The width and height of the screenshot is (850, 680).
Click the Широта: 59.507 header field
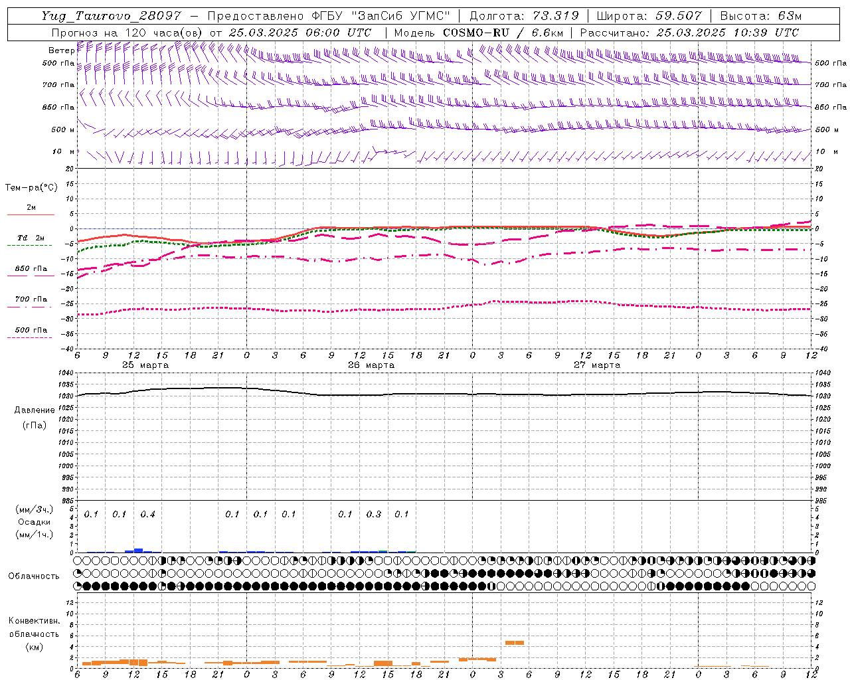tap(649, 16)
